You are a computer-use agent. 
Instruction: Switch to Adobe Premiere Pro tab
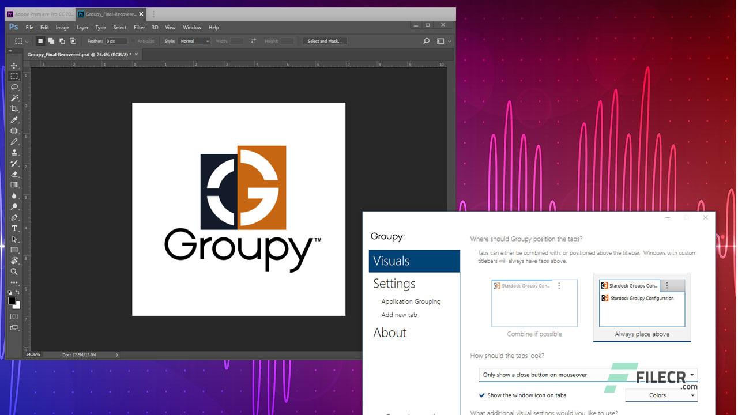pyautogui.click(x=40, y=14)
